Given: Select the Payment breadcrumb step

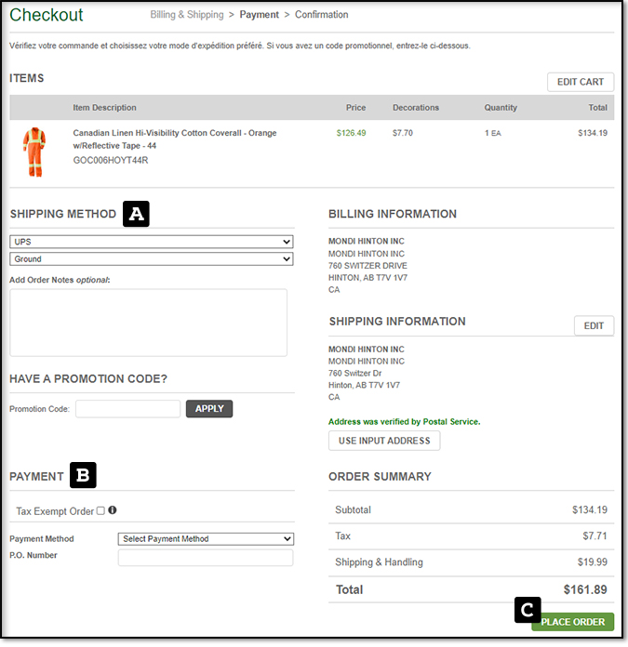Looking at the screenshot, I should (x=260, y=15).
